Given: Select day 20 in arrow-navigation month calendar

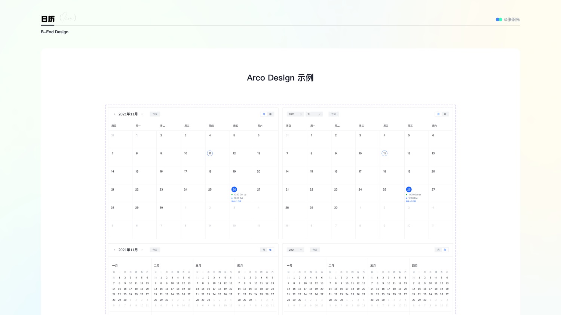Looking at the screenshot, I should tap(258, 172).
